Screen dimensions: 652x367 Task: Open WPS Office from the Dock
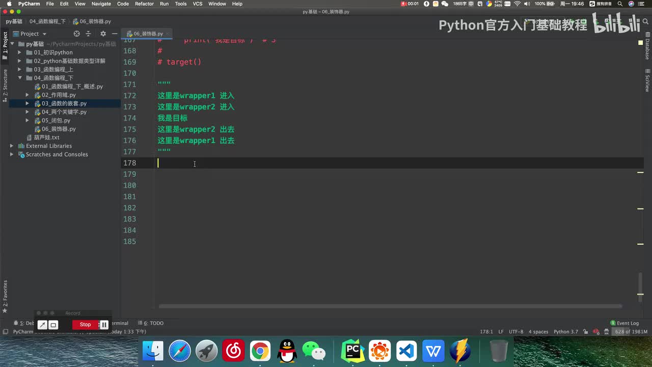tap(433, 351)
